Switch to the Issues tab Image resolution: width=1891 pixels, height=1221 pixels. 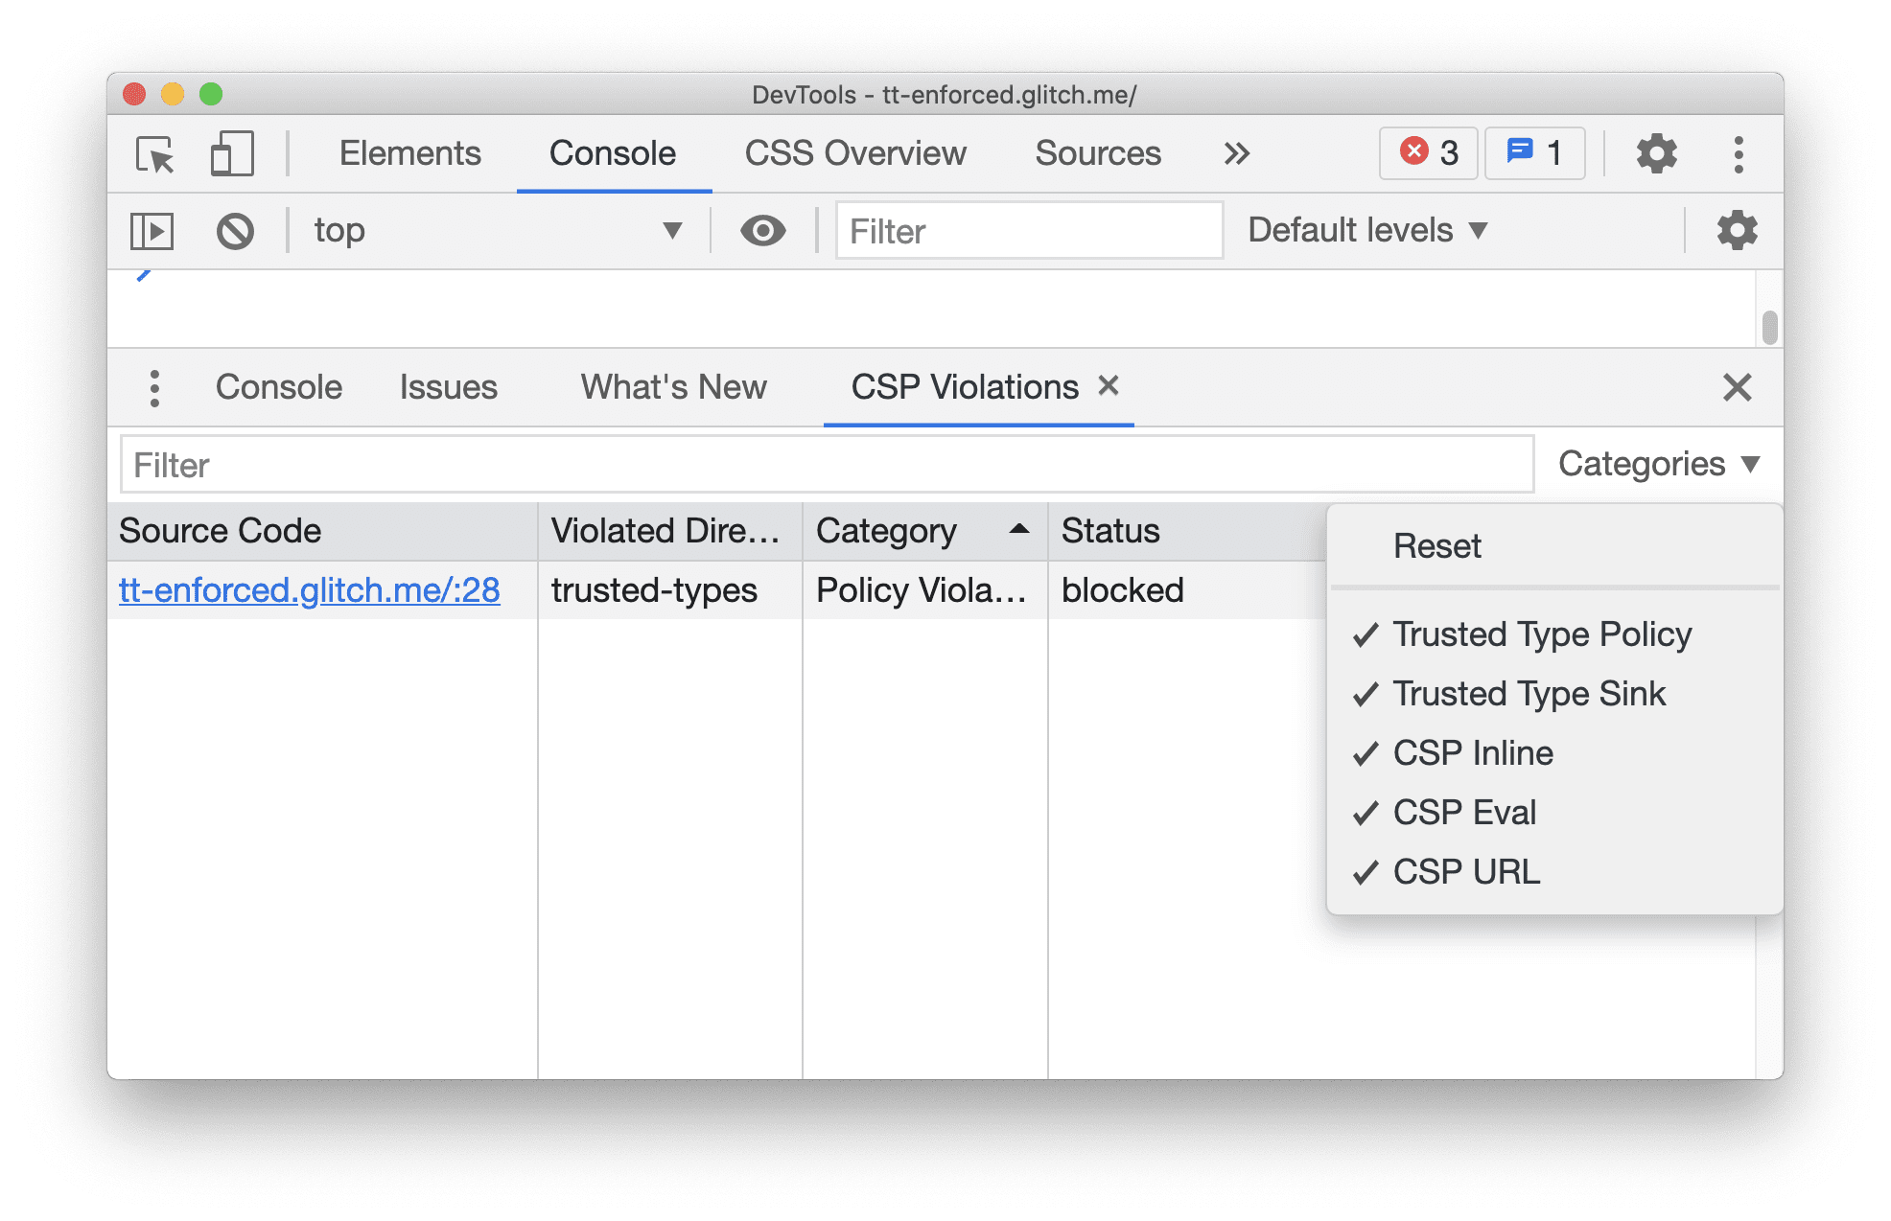[x=448, y=387]
